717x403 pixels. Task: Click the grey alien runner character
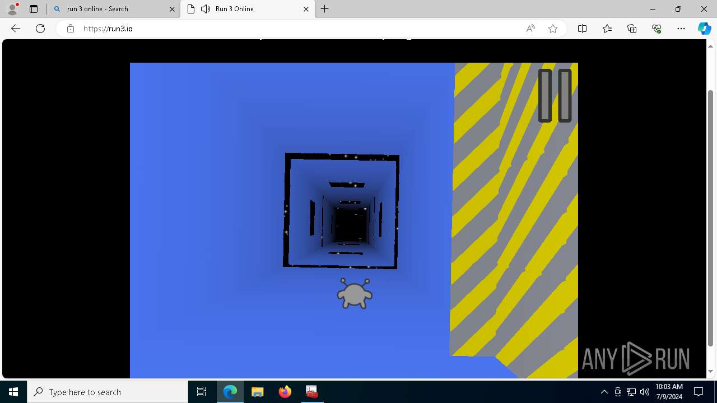coord(355,293)
